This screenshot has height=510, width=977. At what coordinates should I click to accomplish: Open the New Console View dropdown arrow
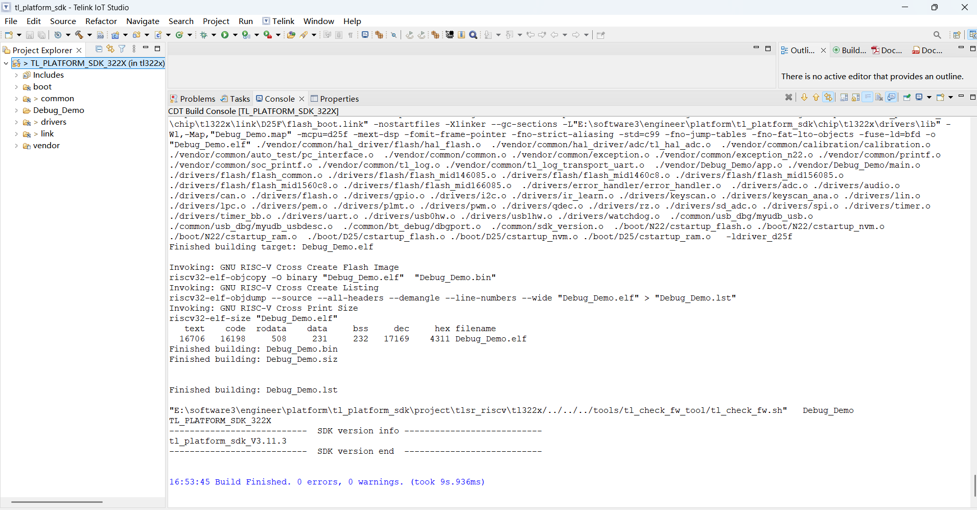(x=950, y=97)
